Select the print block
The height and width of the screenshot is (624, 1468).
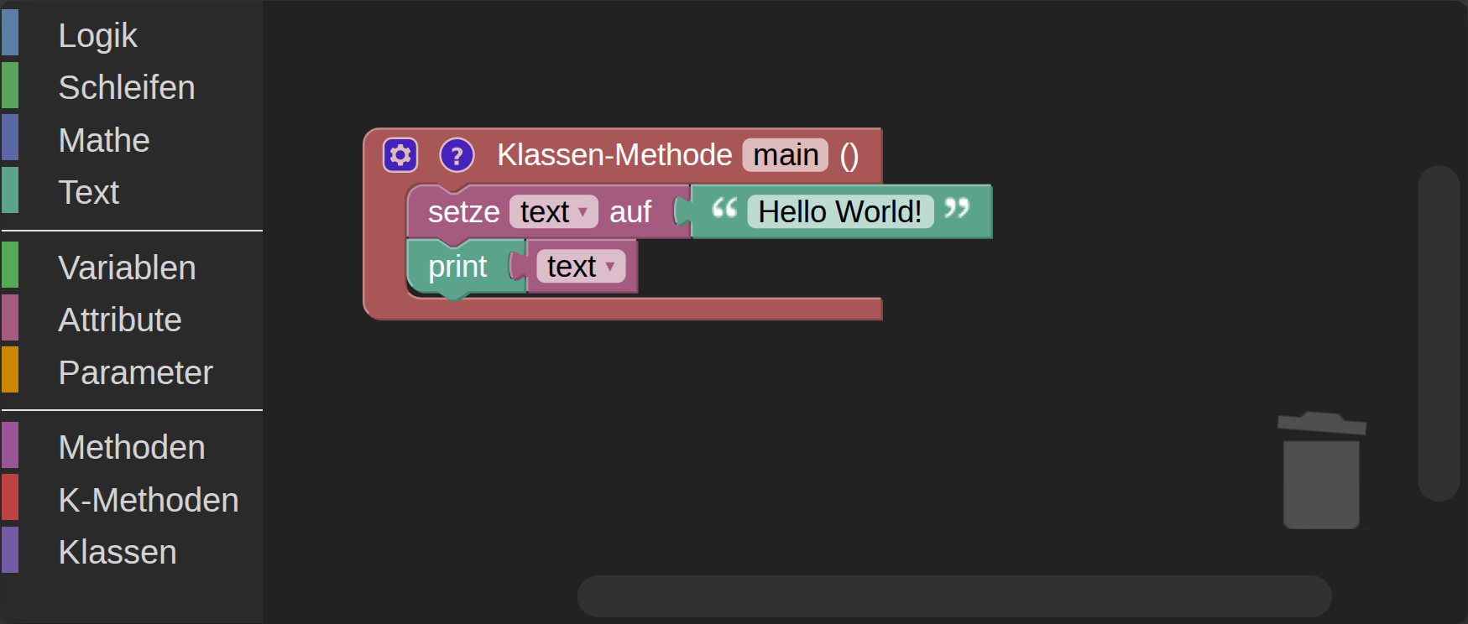[x=457, y=267]
